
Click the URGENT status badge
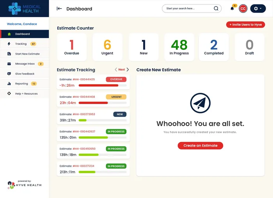pyautogui.click(x=116, y=97)
